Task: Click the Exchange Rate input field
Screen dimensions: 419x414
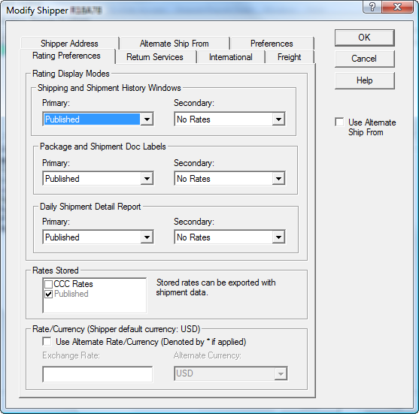Action: click(98, 374)
